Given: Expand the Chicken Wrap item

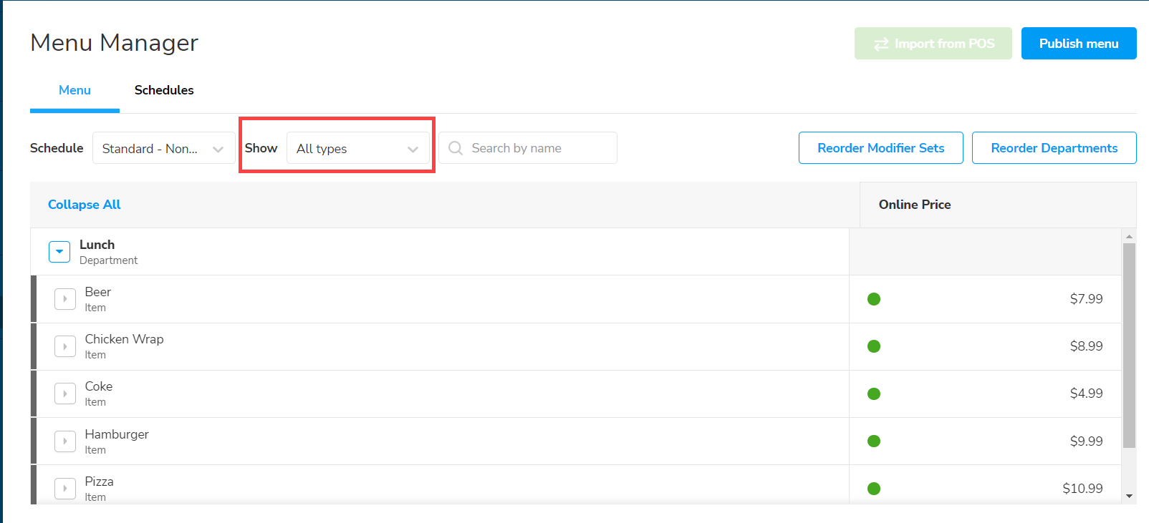Looking at the screenshot, I should click(65, 346).
